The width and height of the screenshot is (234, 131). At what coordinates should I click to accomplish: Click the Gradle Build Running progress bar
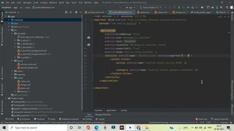point(182,123)
